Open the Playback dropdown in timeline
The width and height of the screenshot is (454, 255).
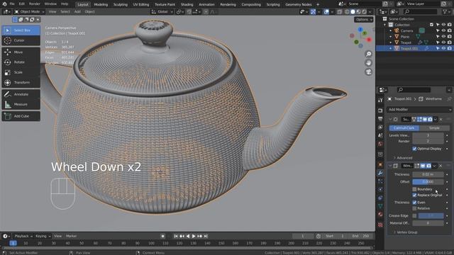(23, 236)
